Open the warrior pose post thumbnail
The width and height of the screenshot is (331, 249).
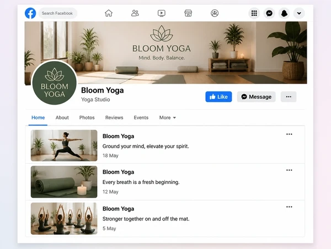point(64,145)
